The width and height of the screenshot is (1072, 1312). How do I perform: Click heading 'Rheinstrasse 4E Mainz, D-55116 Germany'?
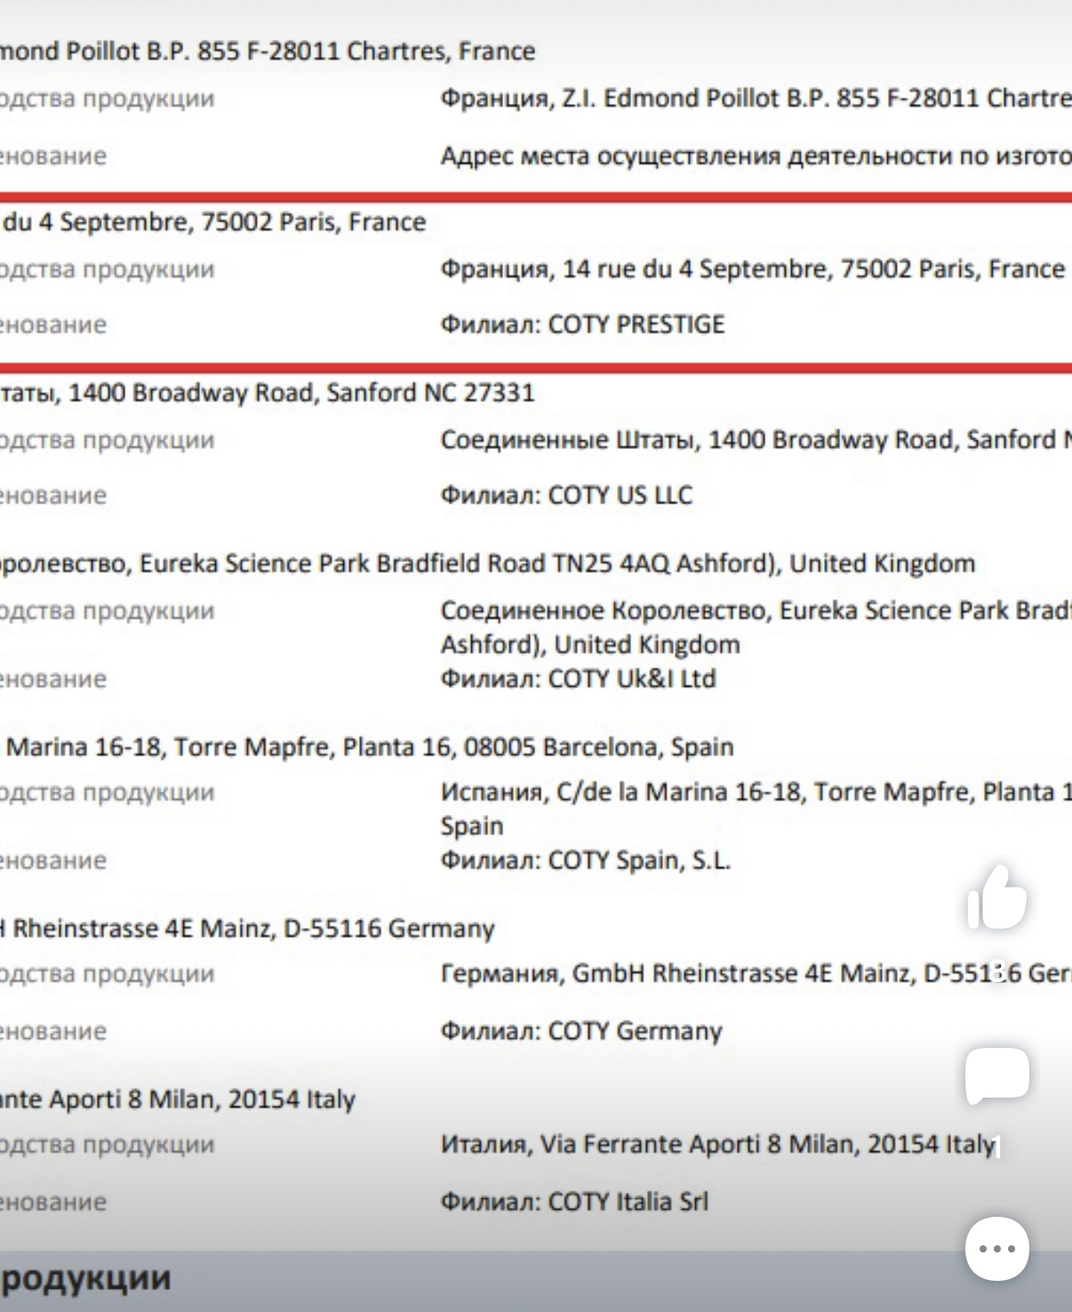[x=253, y=929]
